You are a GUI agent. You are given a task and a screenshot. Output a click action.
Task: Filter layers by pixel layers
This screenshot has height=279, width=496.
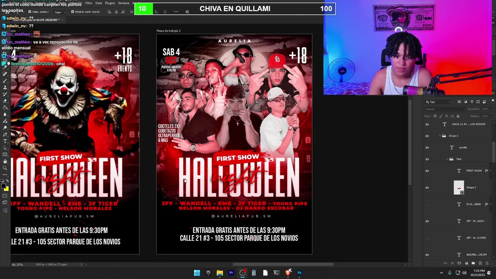click(x=459, y=102)
